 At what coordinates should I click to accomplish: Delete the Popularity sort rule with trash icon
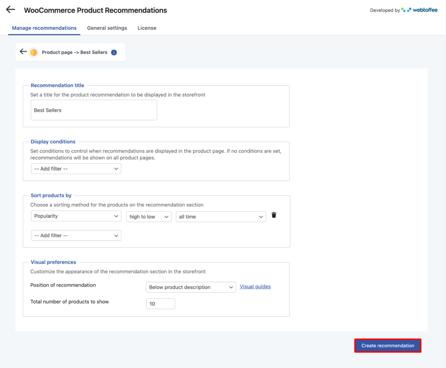pyautogui.click(x=274, y=215)
